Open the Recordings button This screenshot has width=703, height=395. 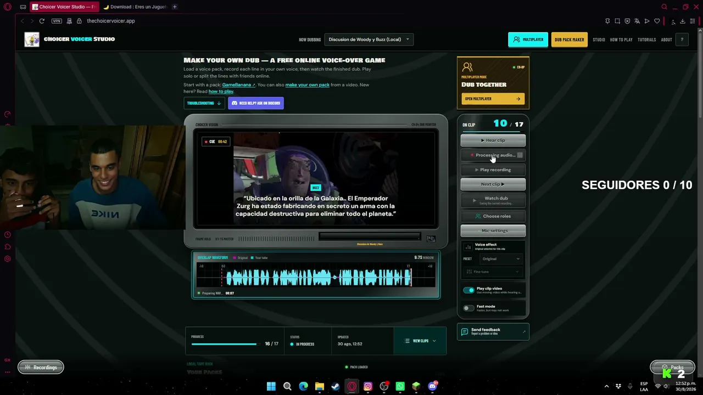point(41,368)
